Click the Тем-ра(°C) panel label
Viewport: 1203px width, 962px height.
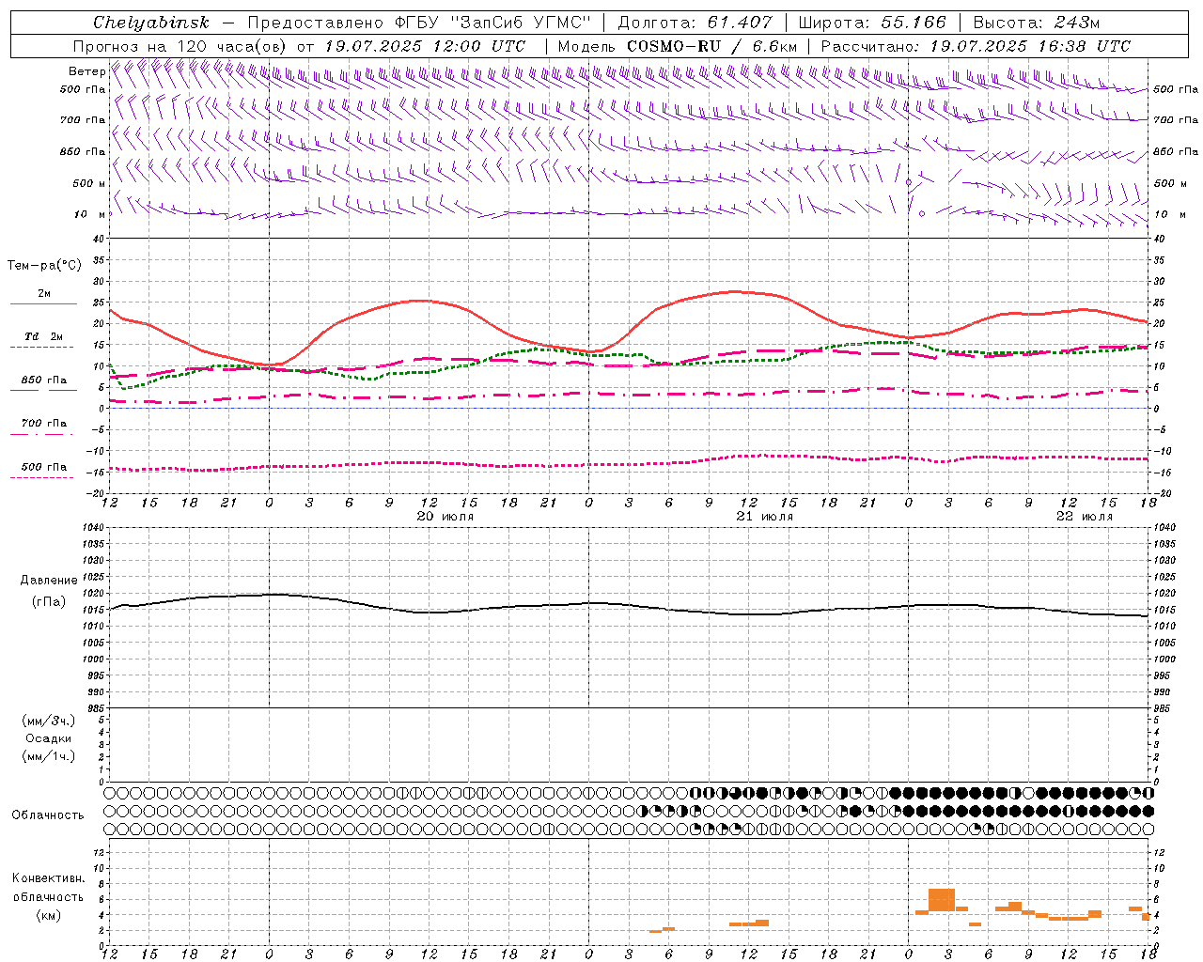point(44,266)
